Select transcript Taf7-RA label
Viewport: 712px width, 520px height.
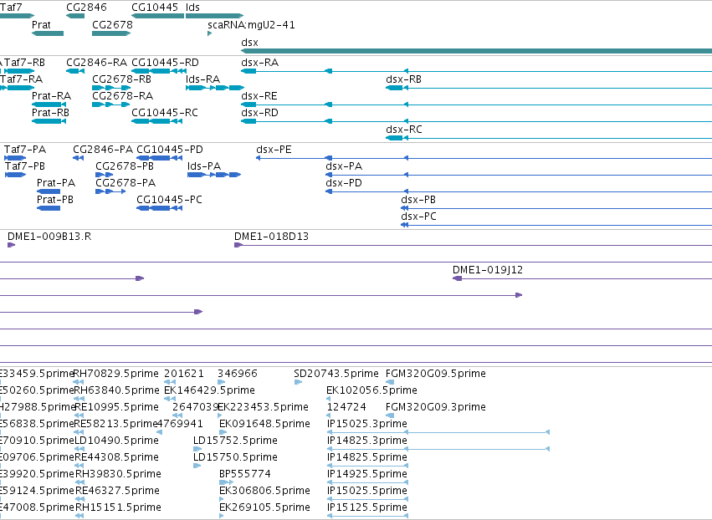[x=22, y=79]
